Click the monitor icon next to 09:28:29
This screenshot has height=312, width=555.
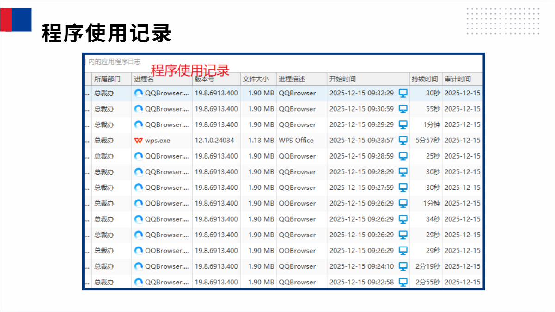coord(403,172)
